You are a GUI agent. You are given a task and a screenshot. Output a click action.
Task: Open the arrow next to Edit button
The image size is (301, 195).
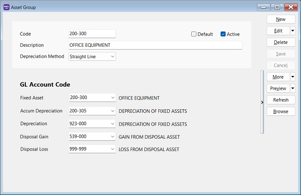point(293,31)
